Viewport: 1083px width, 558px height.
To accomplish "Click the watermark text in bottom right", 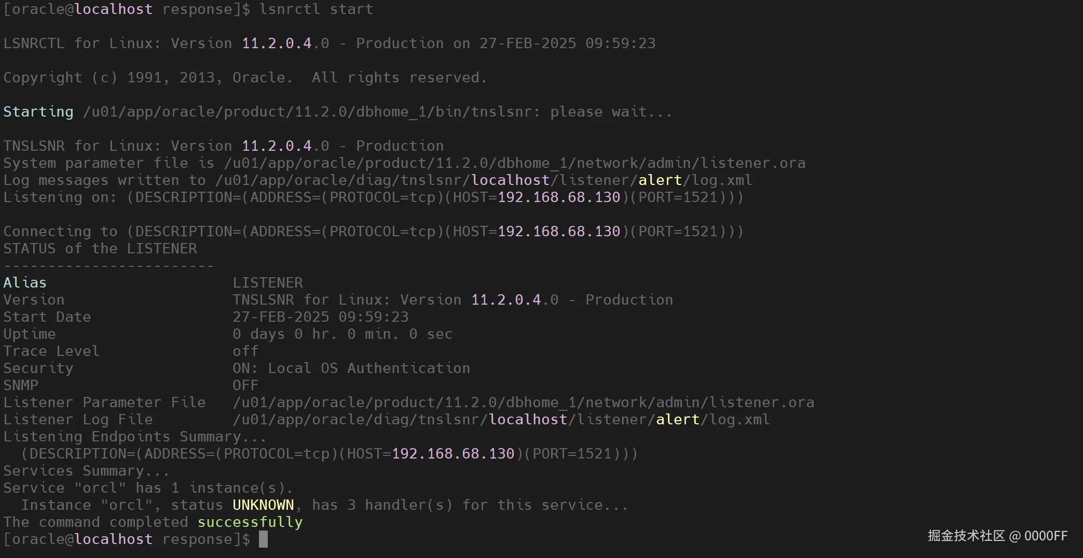I will tap(997, 536).
